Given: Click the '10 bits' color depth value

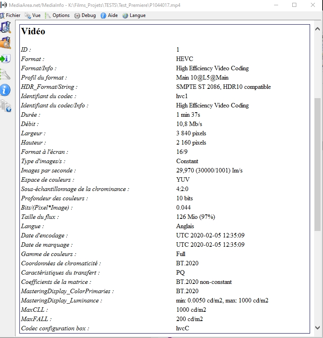Looking at the screenshot, I should (x=184, y=198).
